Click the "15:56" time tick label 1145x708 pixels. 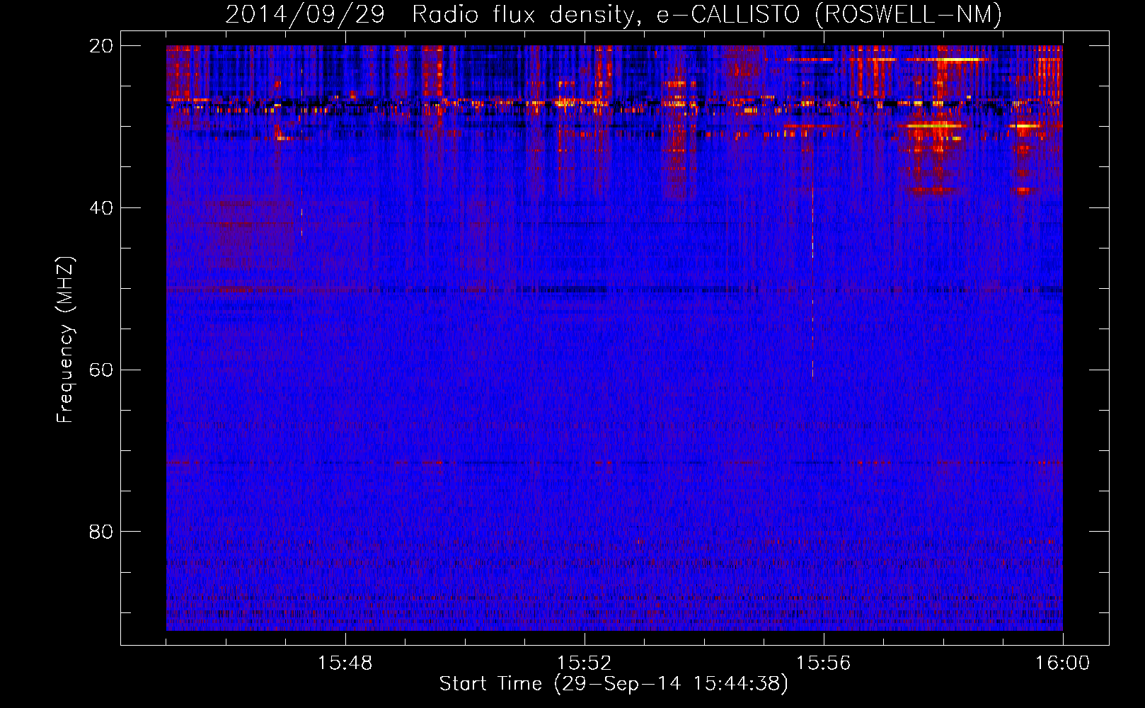pos(824,663)
